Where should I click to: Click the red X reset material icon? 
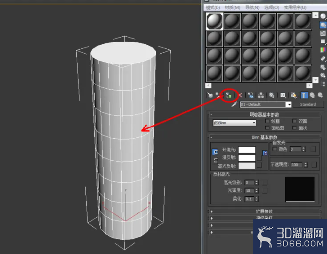240,95
